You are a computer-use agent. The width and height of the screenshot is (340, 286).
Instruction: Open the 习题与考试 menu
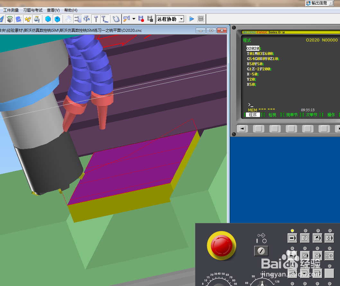[x=33, y=10]
